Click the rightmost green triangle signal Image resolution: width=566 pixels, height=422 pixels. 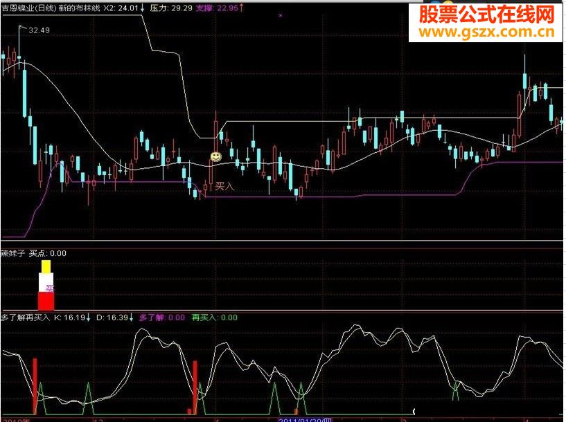pos(455,390)
